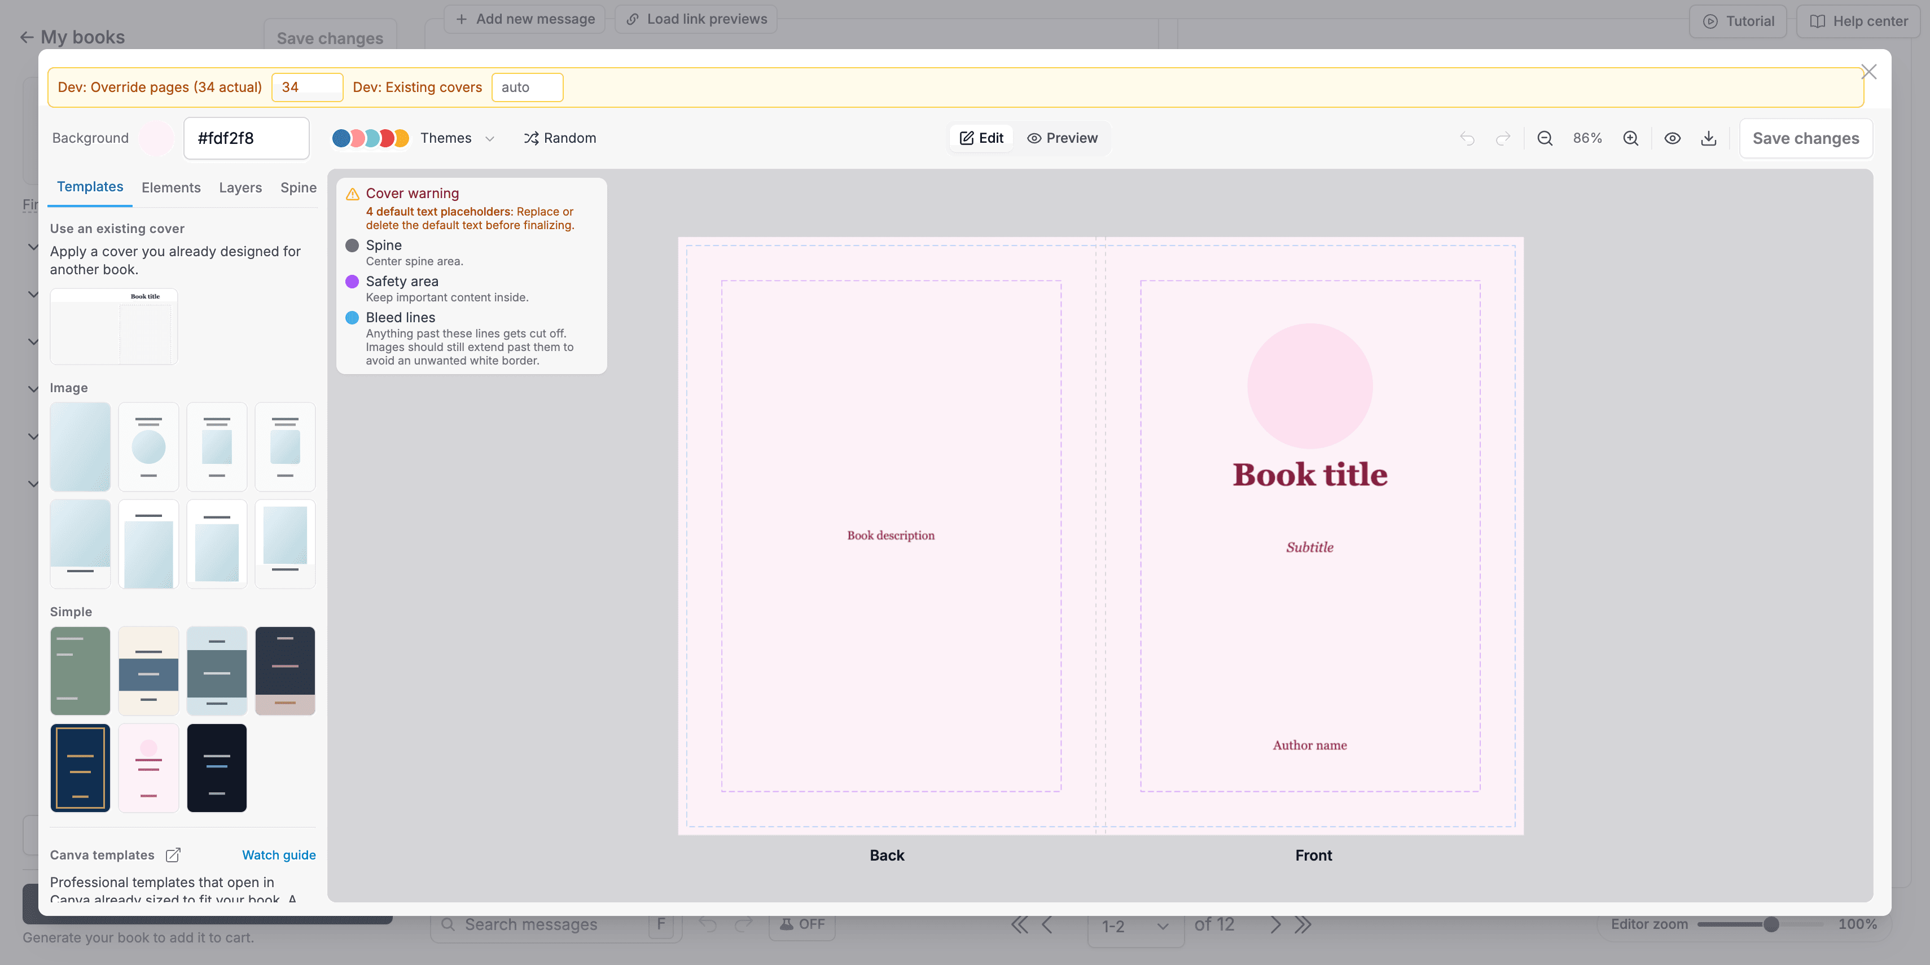Click Add new message button
Screen dimensions: 1930x965
point(524,19)
